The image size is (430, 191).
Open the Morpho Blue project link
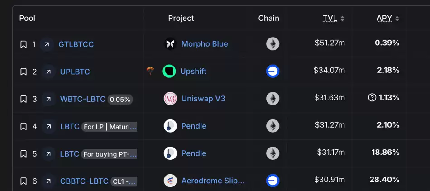(x=205, y=44)
